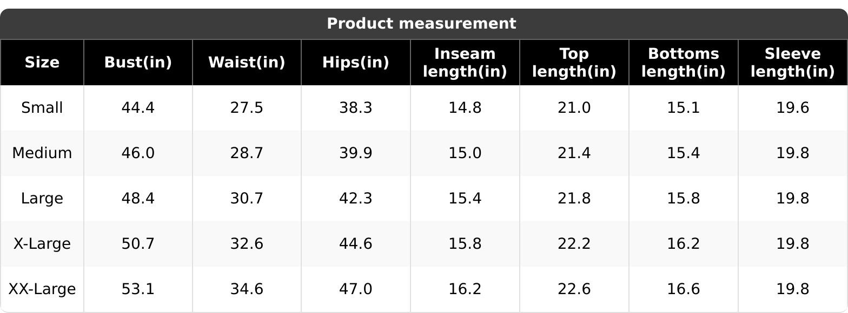Viewport: 848px width, 313px height.
Task: Click the Bottoms length(in) header
Action: pyautogui.click(x=684, y=63)
